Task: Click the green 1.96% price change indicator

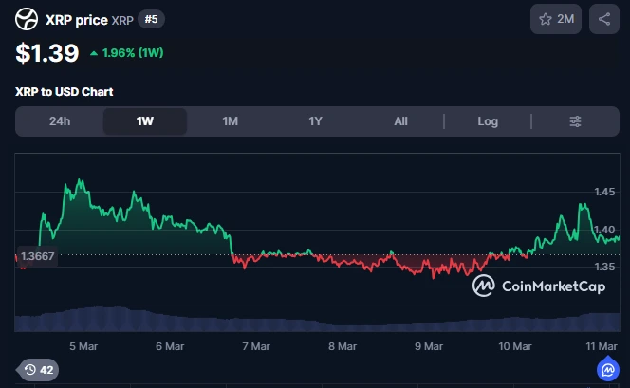Action: pyautogui.click(x=125, y=52)
